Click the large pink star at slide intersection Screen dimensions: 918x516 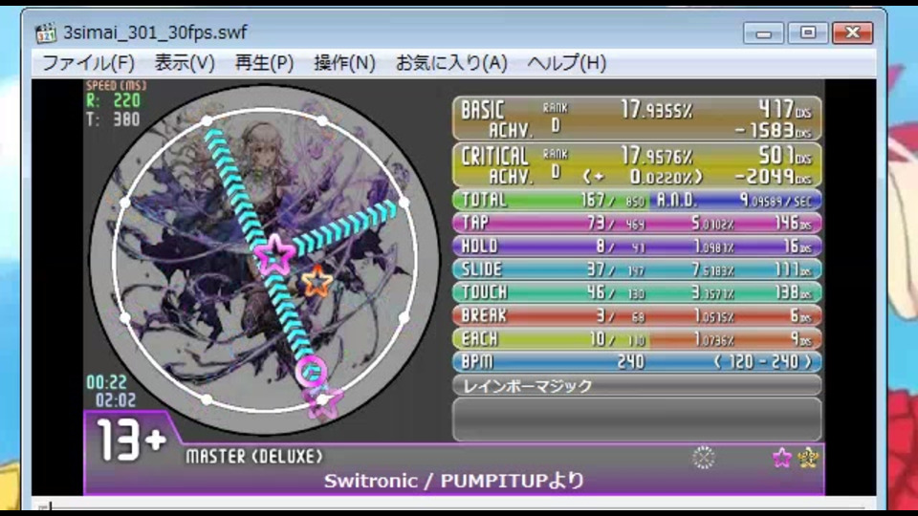pyautogui.click(x=274, y=254)
